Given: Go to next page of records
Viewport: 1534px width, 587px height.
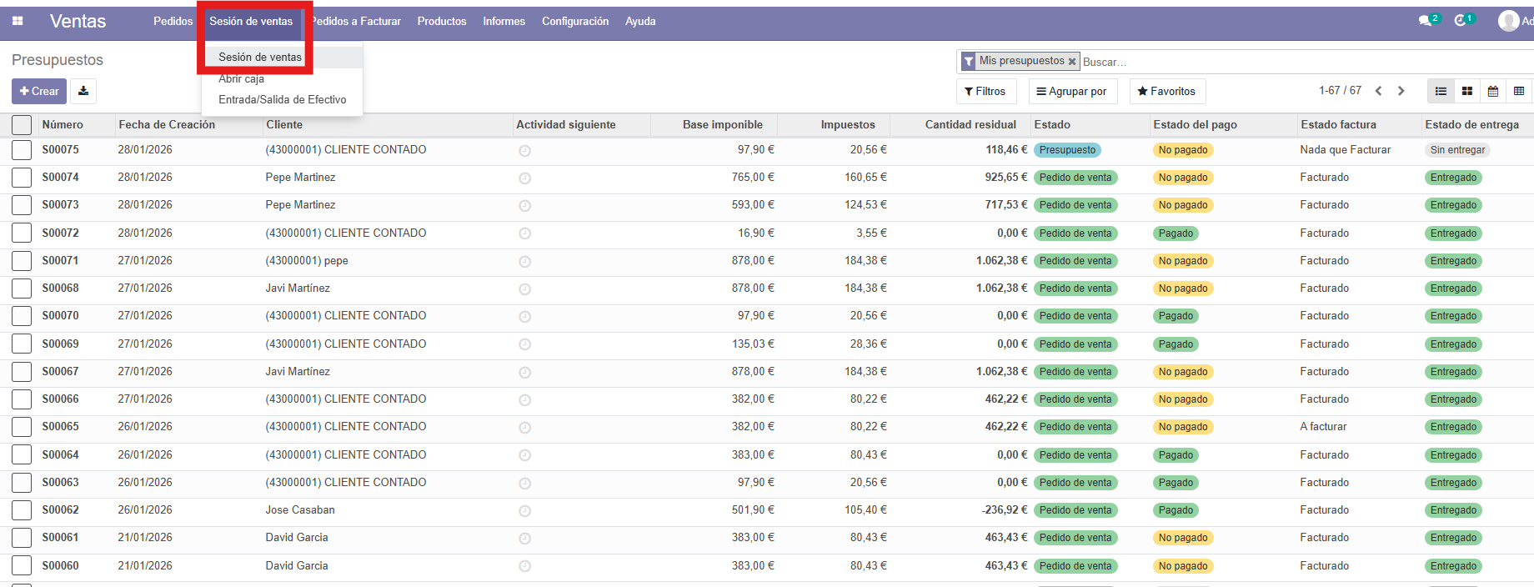Looking at the screenshot, I should (x=1401, y=91).
